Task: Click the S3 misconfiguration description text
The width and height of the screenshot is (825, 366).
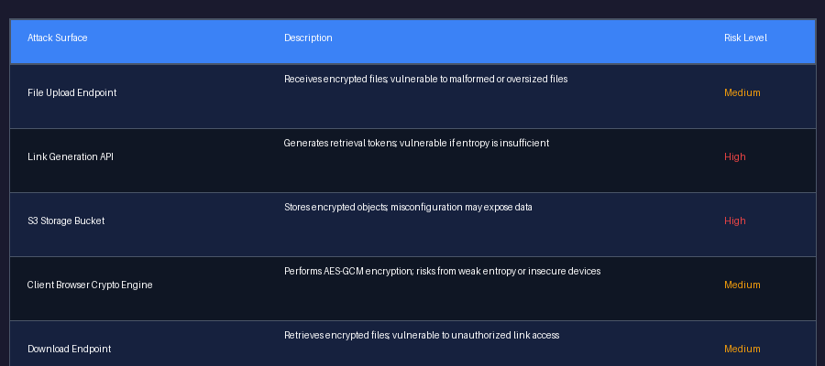Action: [x=408, y=208]
